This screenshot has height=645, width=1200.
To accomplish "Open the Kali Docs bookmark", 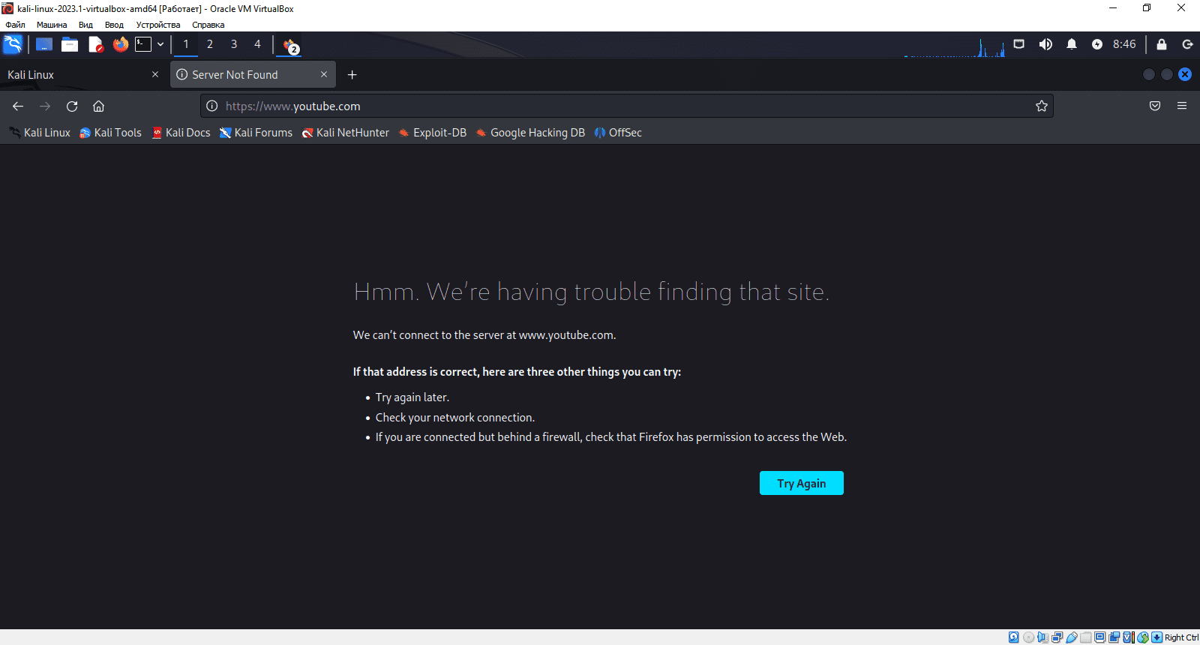I will click(x=181, y=133).
